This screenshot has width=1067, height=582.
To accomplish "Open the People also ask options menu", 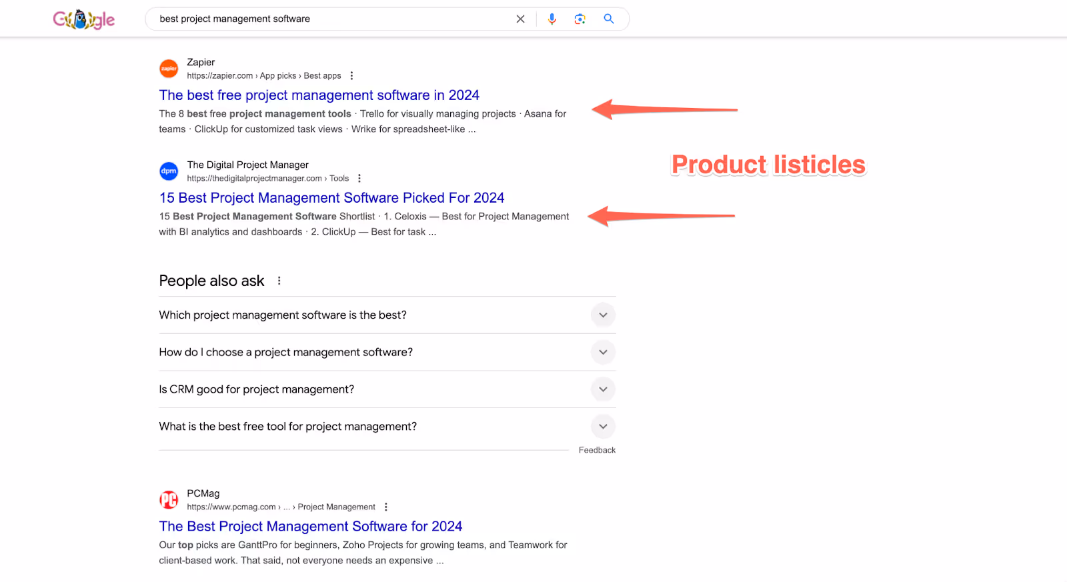I will coord(279,281).
